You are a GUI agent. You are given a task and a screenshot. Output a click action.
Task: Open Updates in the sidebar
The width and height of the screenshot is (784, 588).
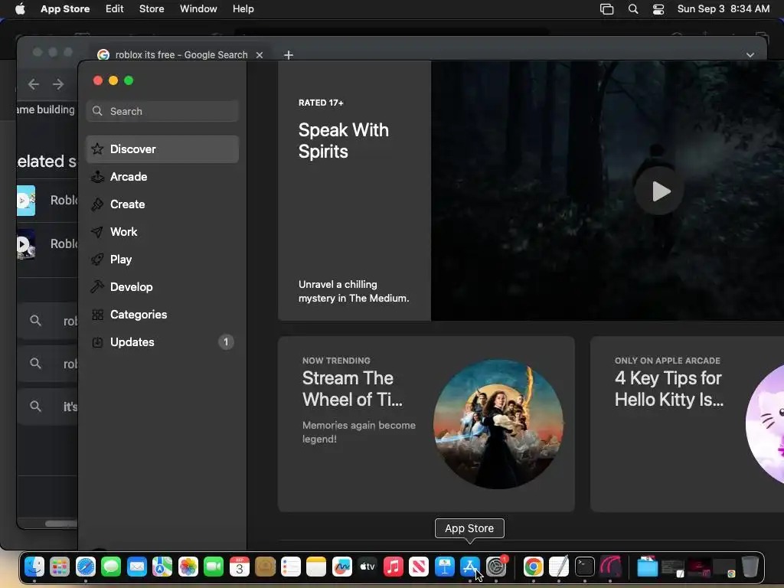162,341
